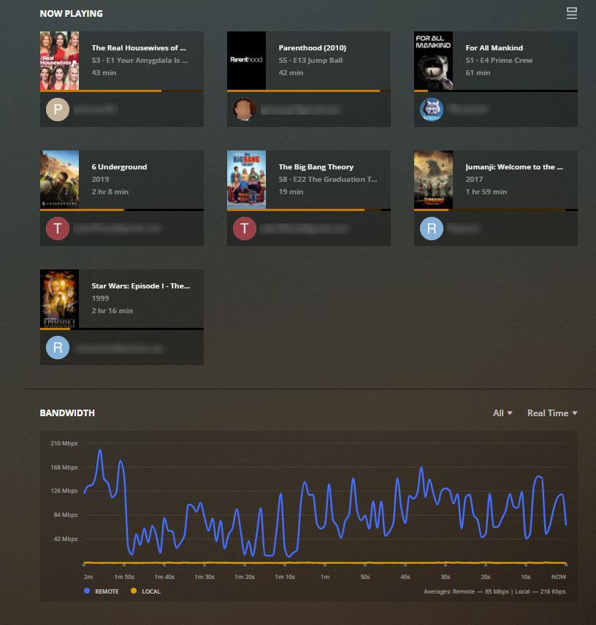Click the user avatar photo under Parenthood
596x625 pixels.
point(245,110)
